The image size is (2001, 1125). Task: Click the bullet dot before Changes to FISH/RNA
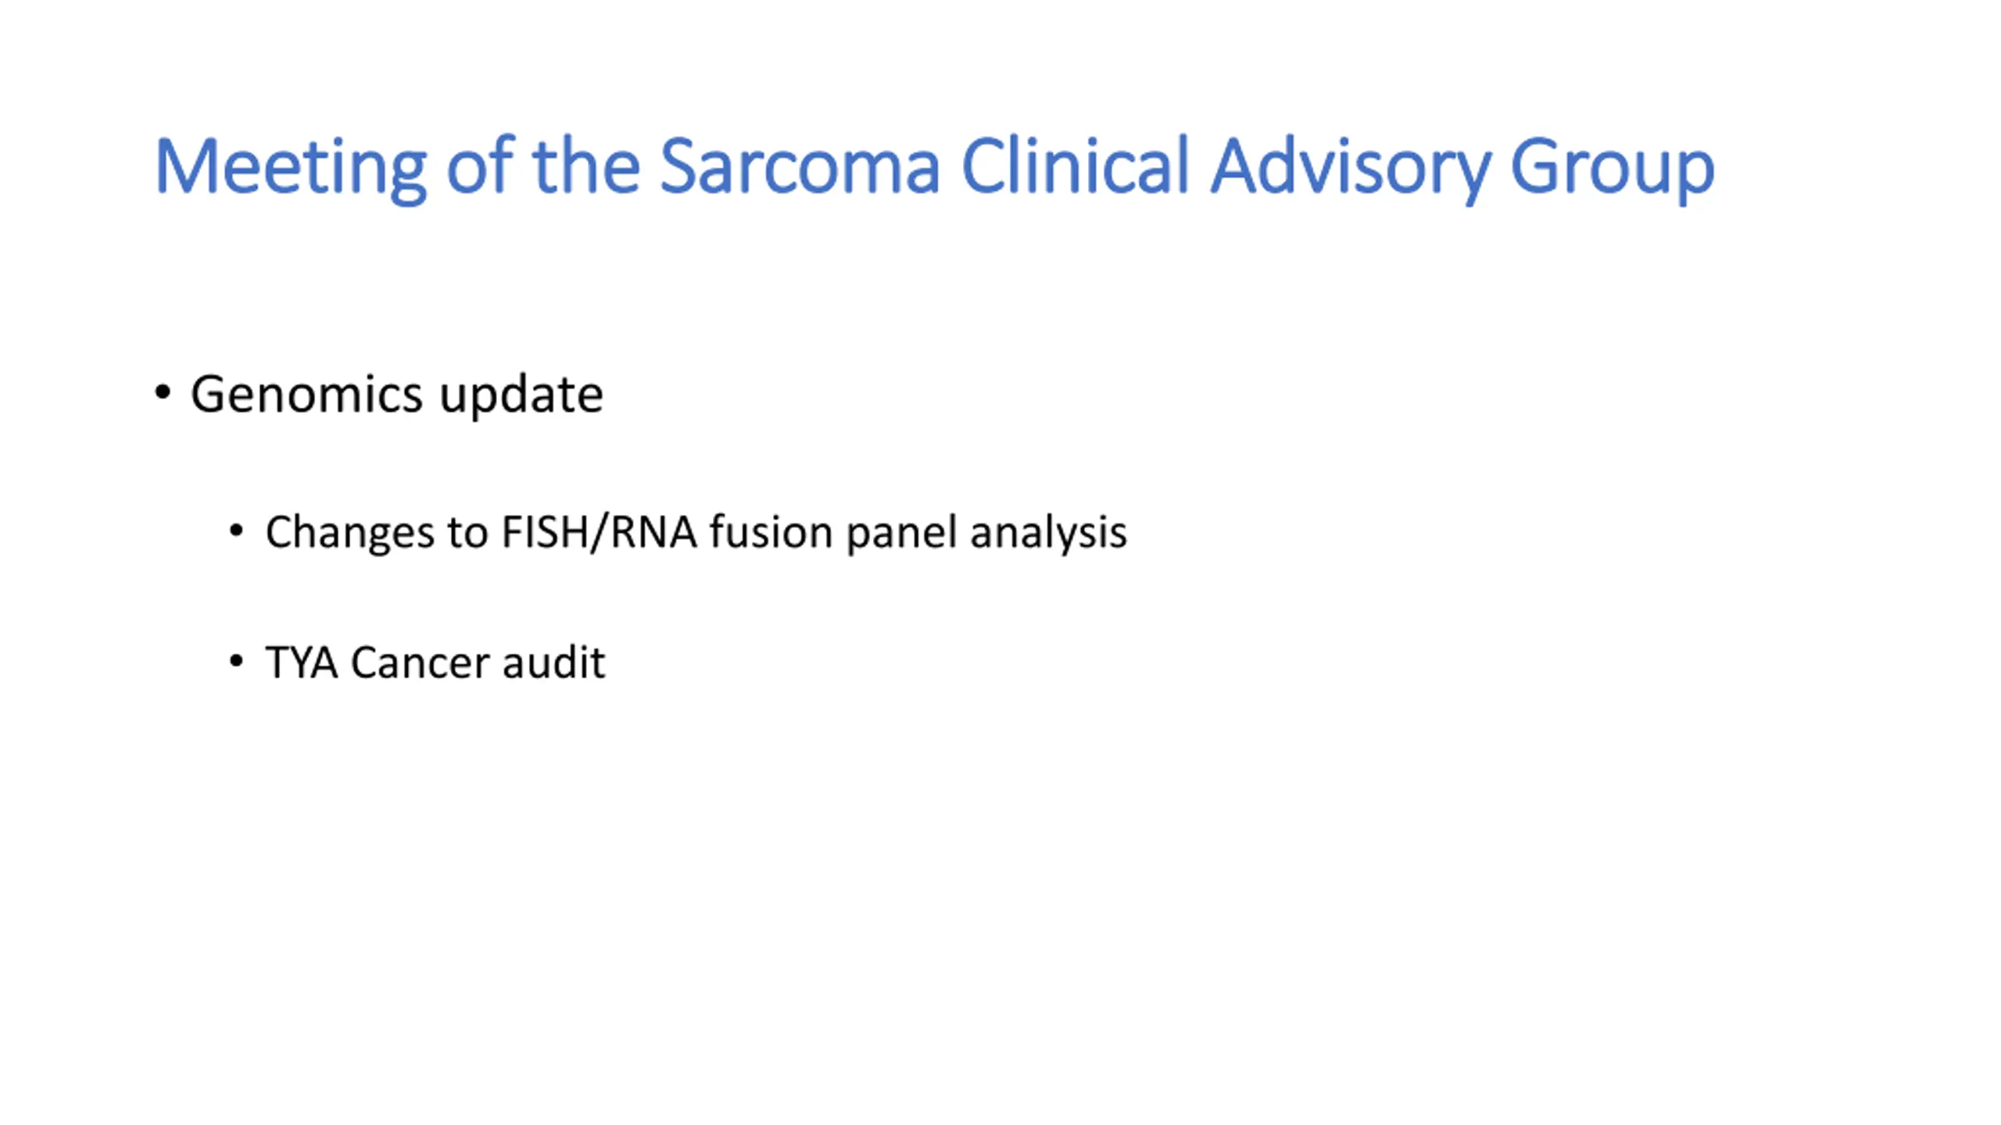point(236,531)
